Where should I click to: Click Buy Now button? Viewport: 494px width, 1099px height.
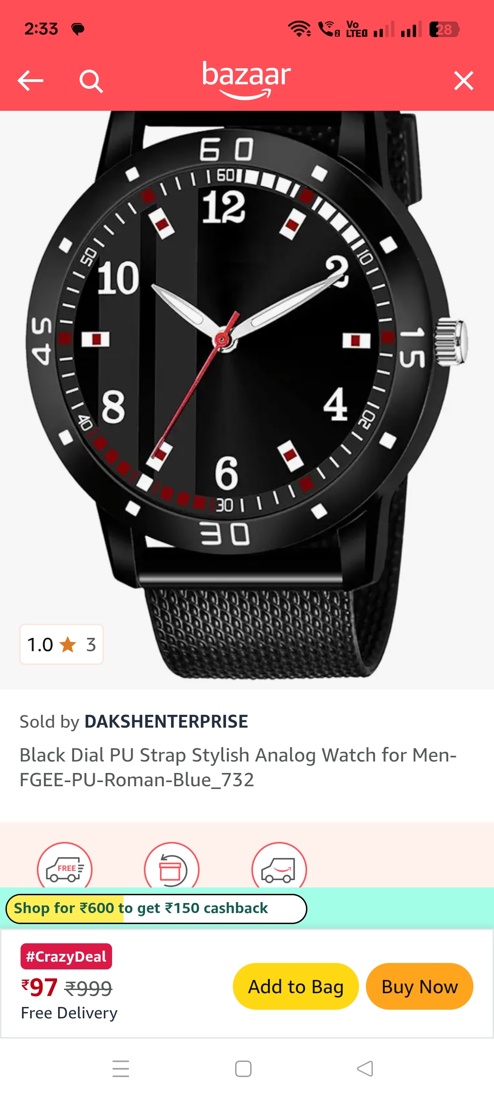(x=419, y=986)
